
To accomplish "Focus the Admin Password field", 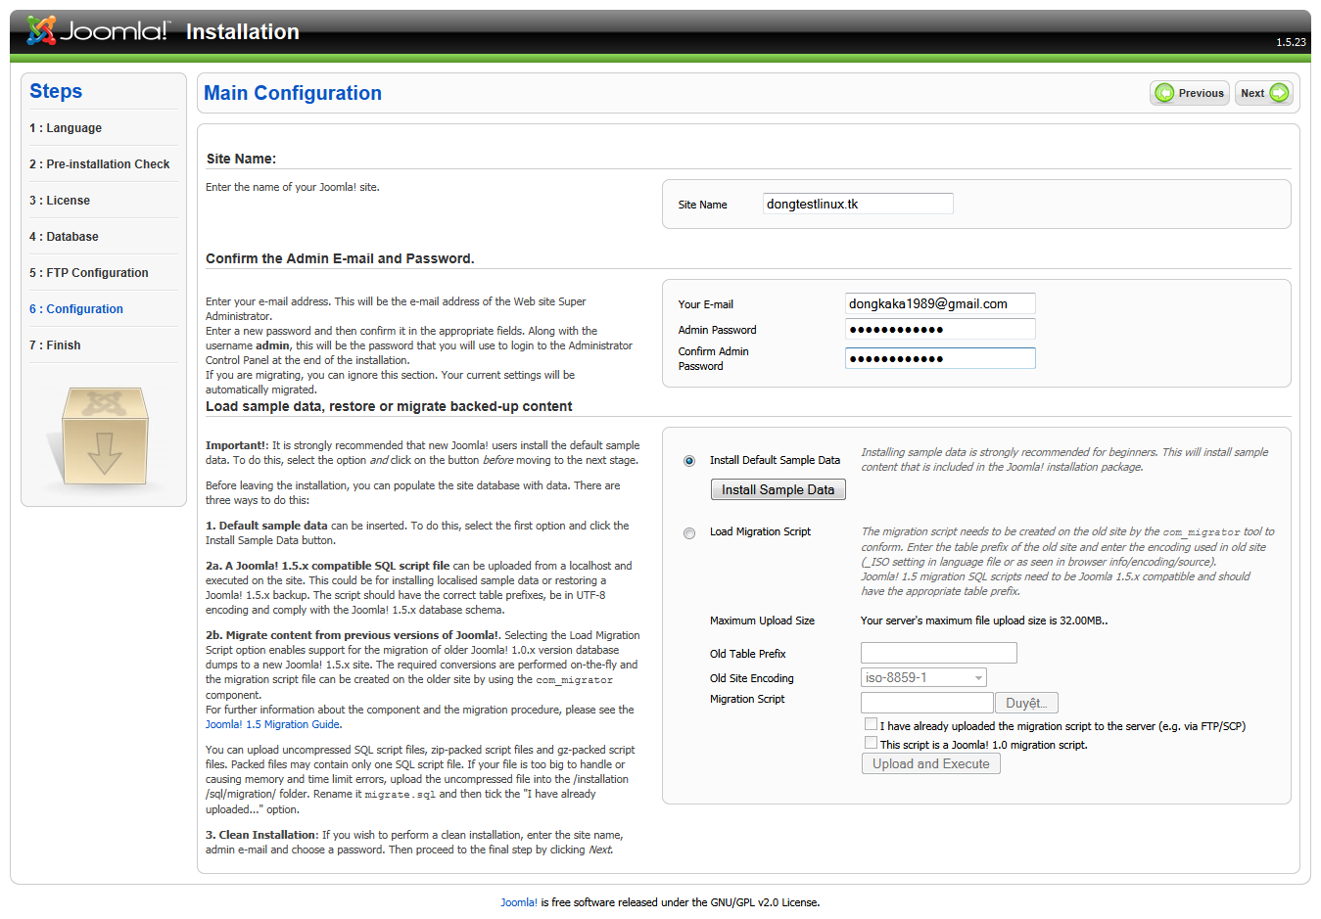I will coord(940,329).
